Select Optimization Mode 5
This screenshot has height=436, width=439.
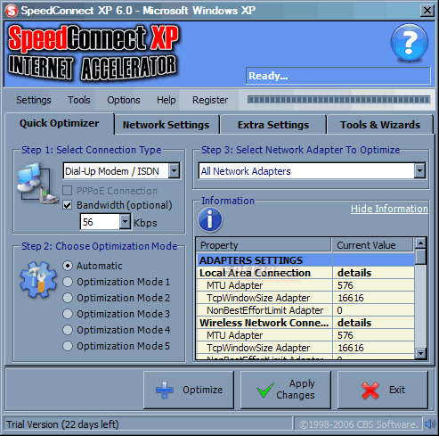coord(68,346)
